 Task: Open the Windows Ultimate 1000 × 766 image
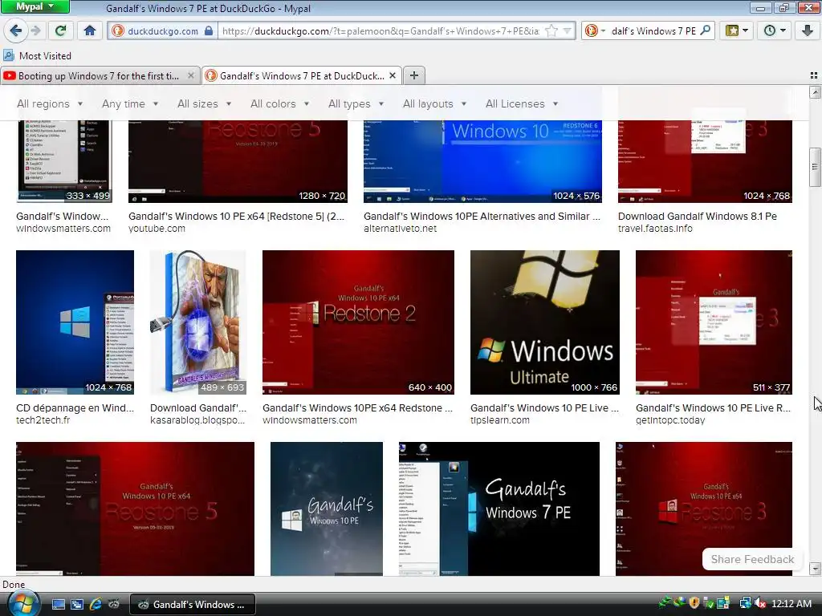[545, 322]
